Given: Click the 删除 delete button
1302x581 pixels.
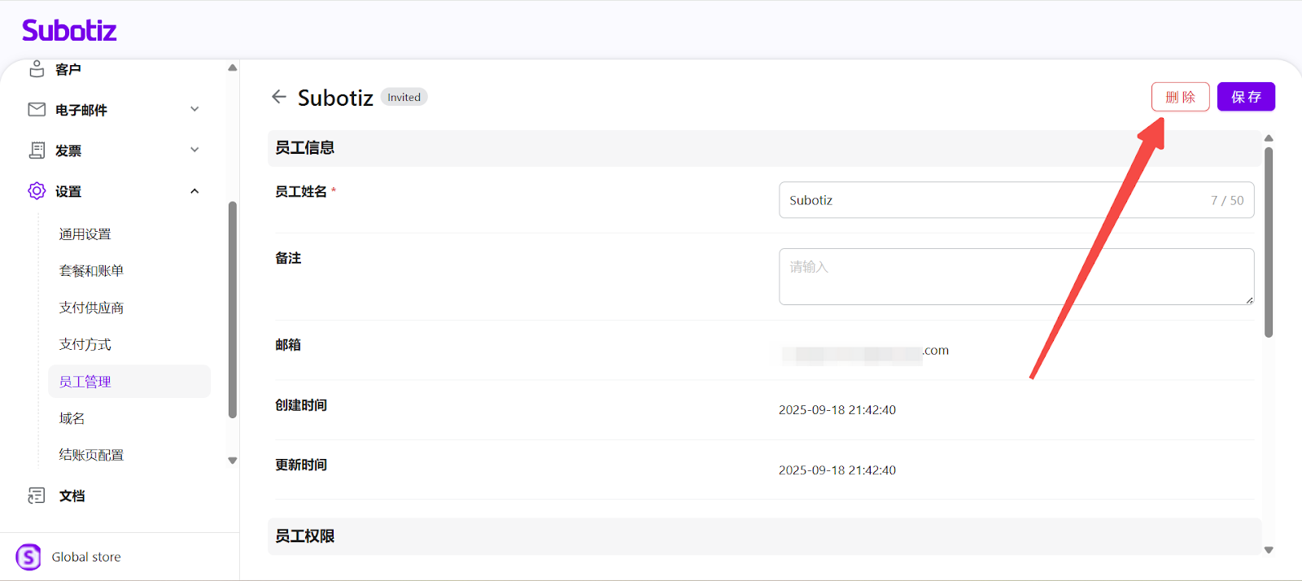Looking at the screenshot, I should coord(1180,97).
